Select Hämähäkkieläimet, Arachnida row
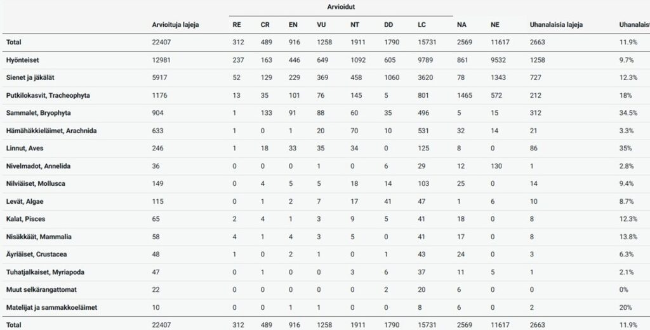 tap(51, 130)
